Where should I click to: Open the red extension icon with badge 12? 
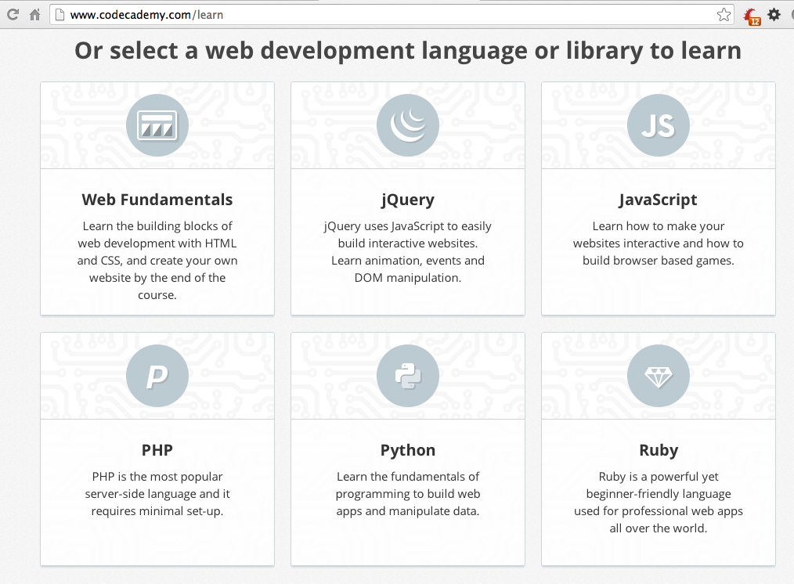tap(752, 16)
